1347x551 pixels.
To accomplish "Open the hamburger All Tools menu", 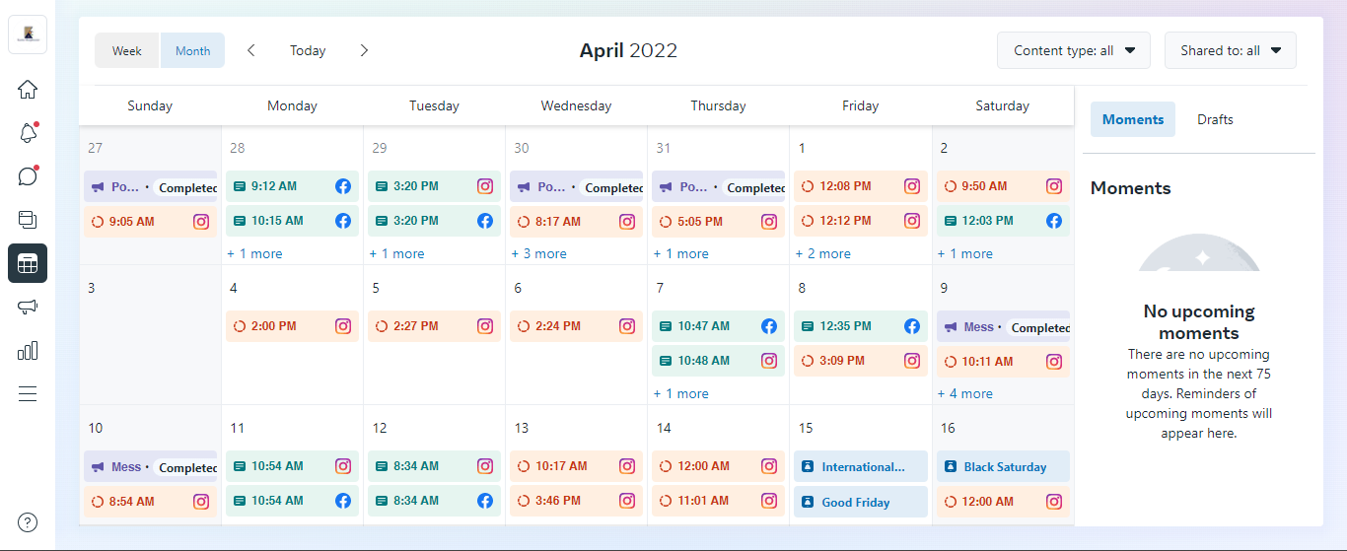I will 28,394.
